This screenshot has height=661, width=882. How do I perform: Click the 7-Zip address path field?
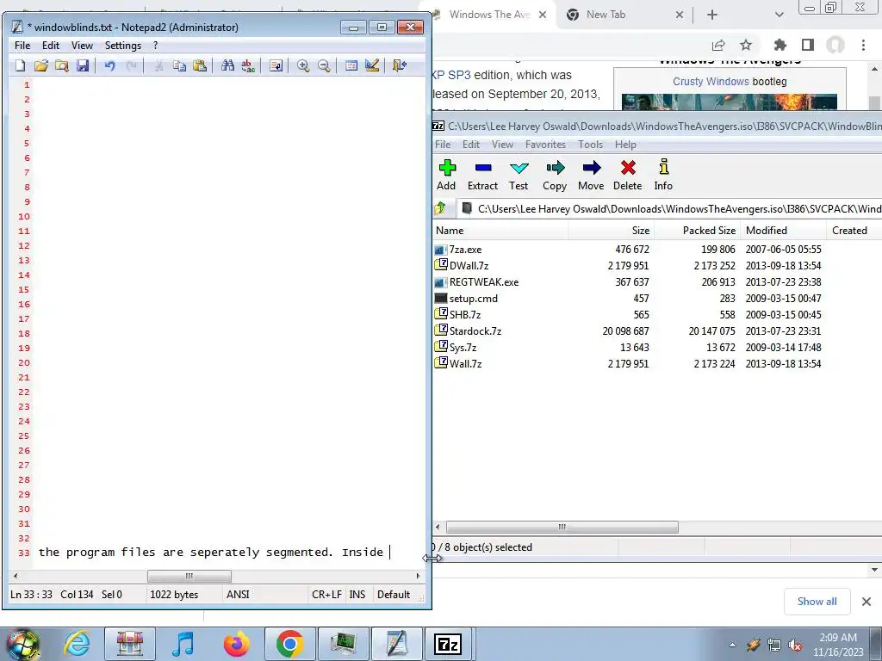tap(669, 208)
